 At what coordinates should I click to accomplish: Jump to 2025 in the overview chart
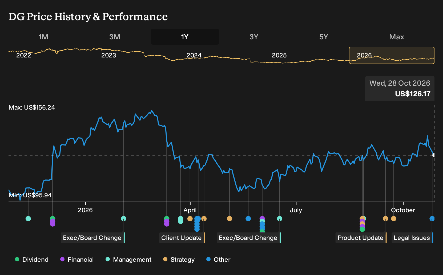(279, 55)
